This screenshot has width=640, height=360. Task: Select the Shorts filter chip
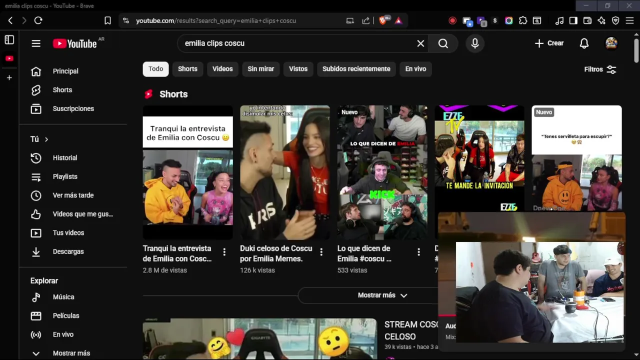coord(187,69)
